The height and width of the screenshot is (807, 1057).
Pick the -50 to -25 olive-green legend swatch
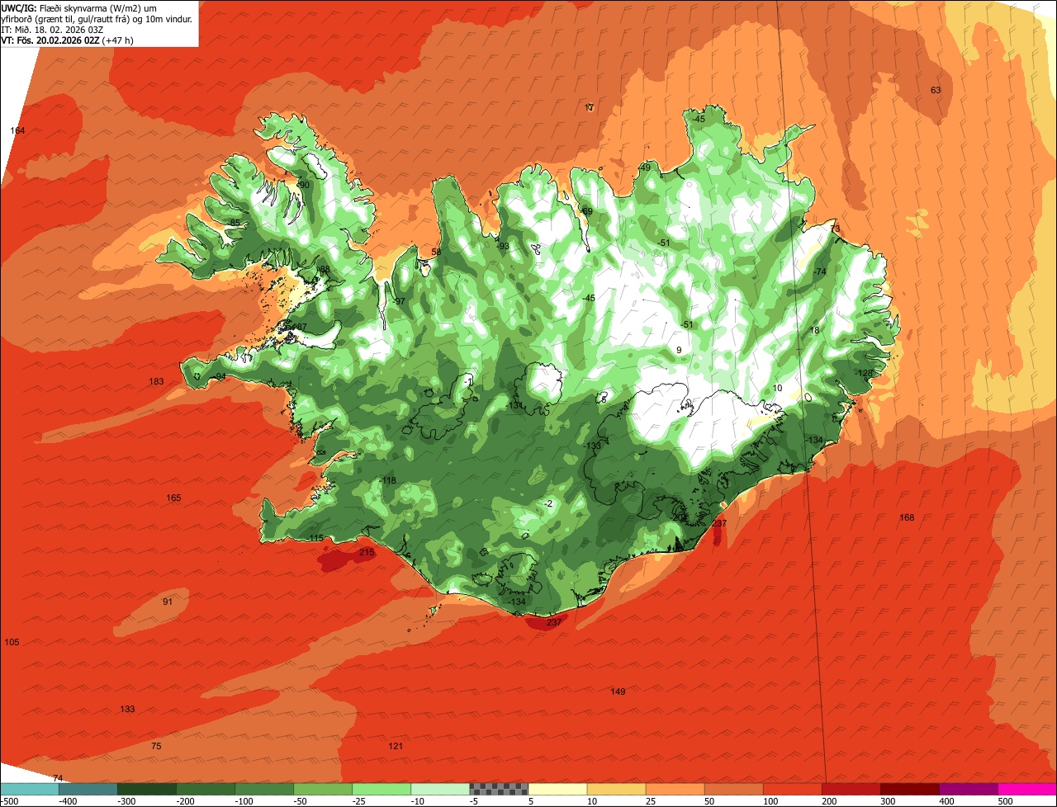[x=323, y=789]
